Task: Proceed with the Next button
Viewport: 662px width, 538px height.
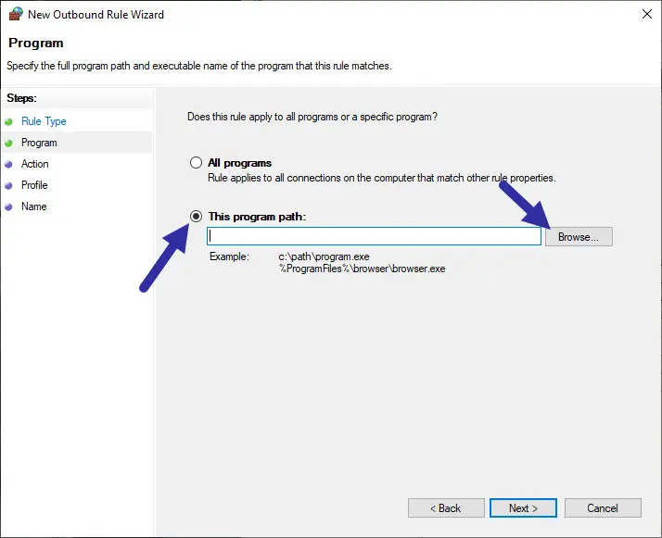Action: 524,507
